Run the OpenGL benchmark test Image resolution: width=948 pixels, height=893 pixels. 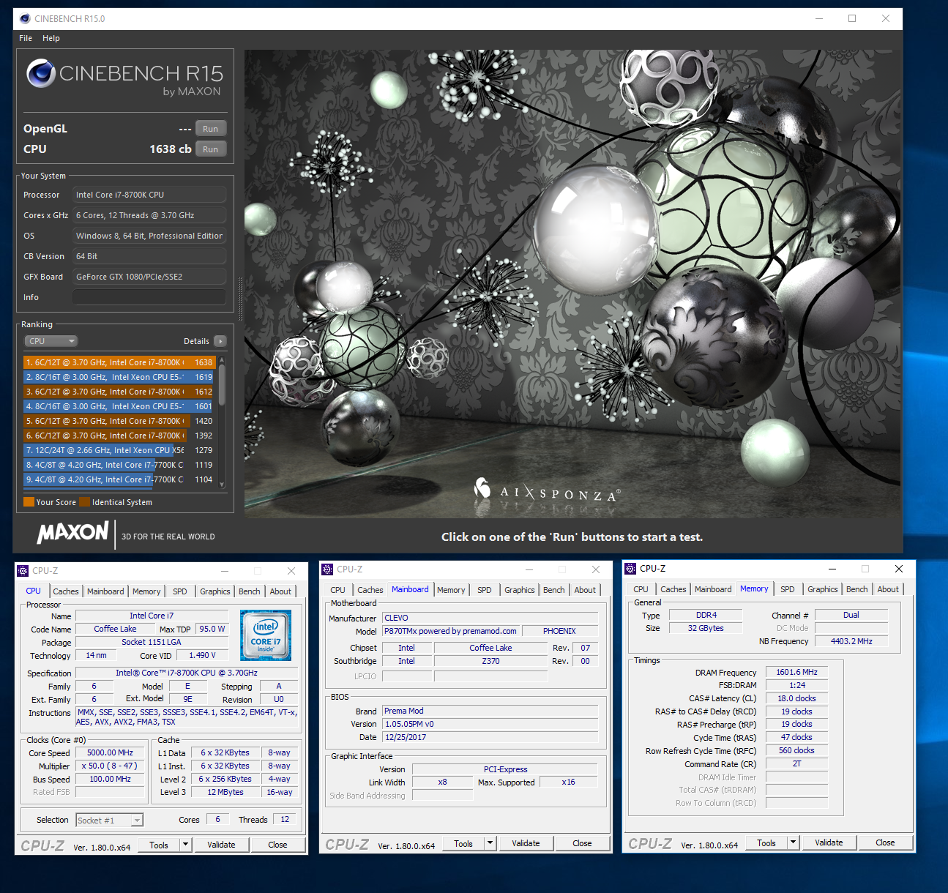[211, 129]
